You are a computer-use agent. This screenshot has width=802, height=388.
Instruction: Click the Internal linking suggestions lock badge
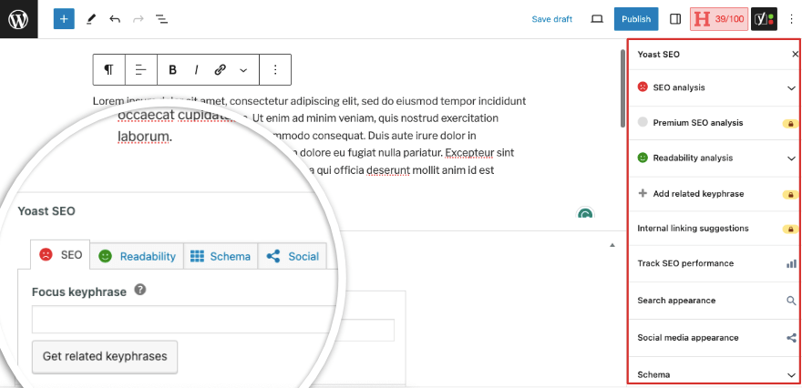coord(790,229)
